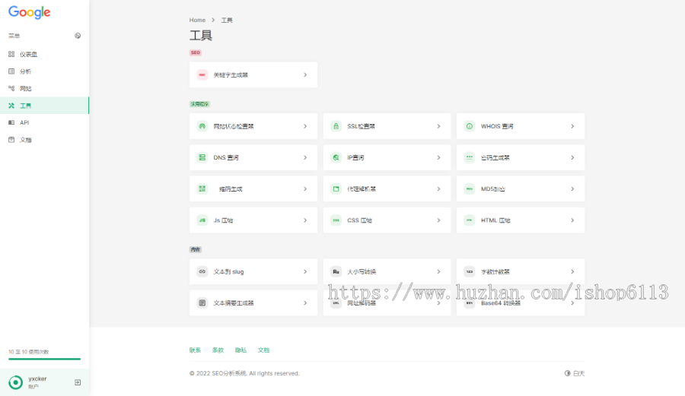
Task: Click the green usage progress bar
Action: 45,359
